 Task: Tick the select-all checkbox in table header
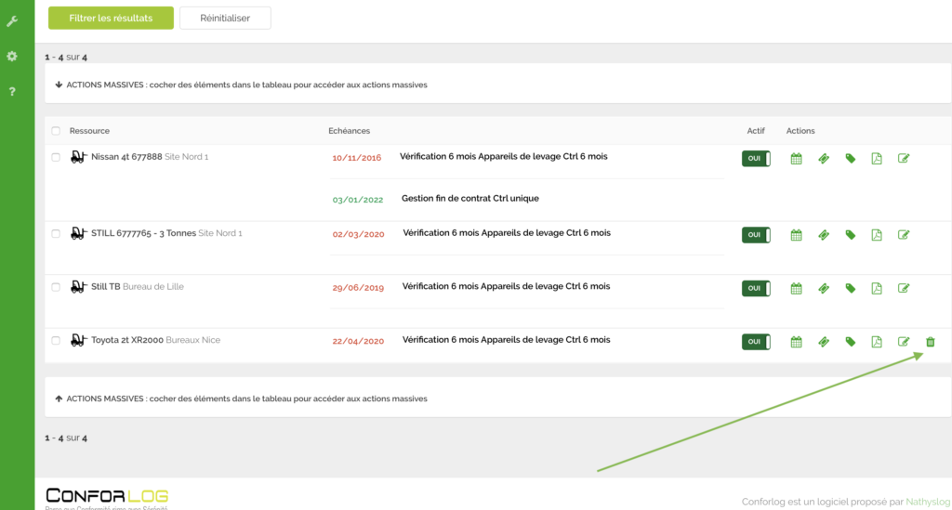[56, 131]
